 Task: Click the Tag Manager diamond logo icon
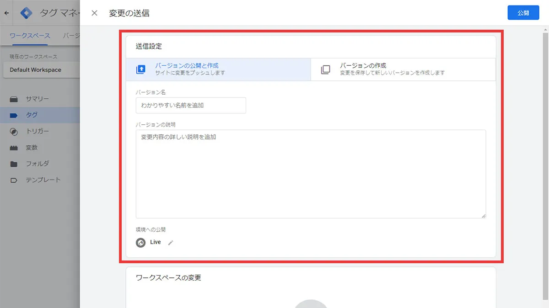pos(26,12)
